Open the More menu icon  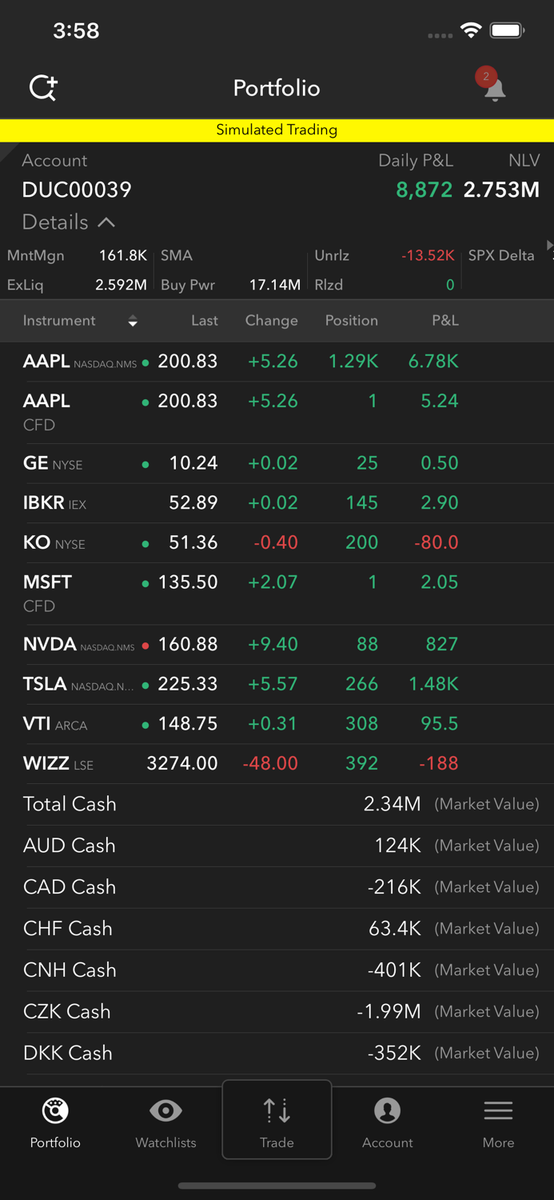498,1110
